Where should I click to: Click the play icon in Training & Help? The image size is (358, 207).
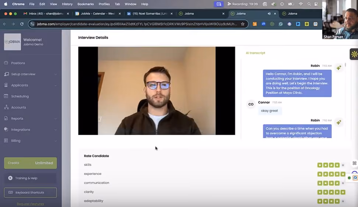[10, 178]
